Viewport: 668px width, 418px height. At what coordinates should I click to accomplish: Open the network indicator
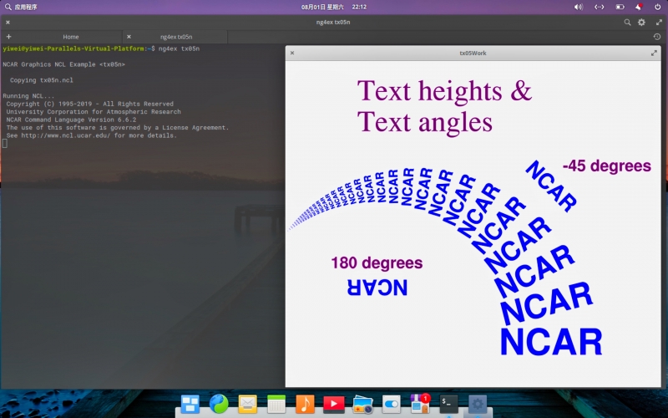(x=599, y=7)
